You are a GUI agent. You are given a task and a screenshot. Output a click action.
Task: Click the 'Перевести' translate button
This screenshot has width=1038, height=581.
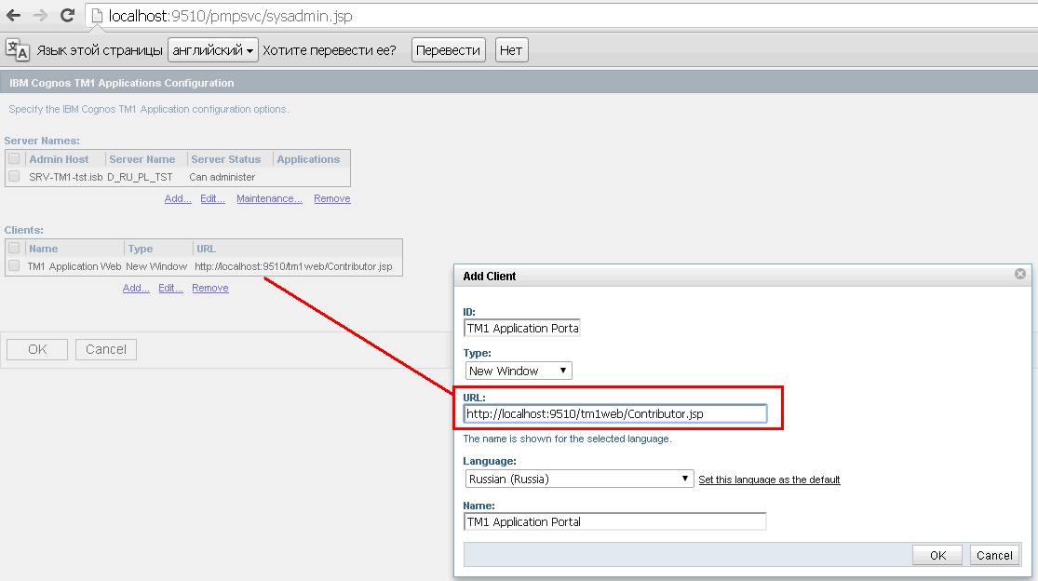click(448, 50)
